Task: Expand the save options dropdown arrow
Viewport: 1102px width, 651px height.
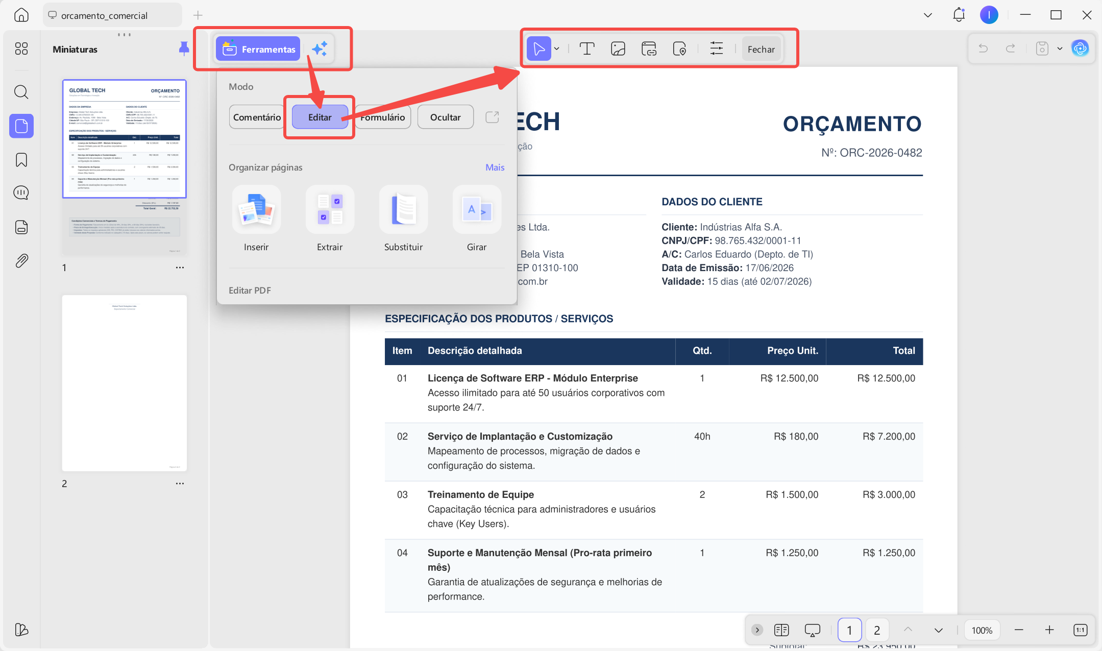Action: (1060, 49)
